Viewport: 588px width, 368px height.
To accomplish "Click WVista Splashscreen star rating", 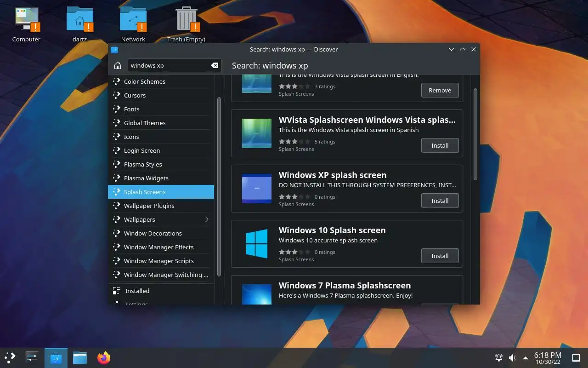I will pyautogui.click(x=294, y=142).
